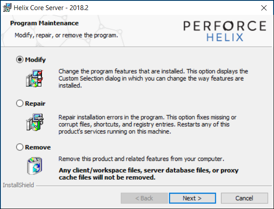Click the Modify description paragraph
The width and height of the screenshot is (274, 209).
coord(153,78)
